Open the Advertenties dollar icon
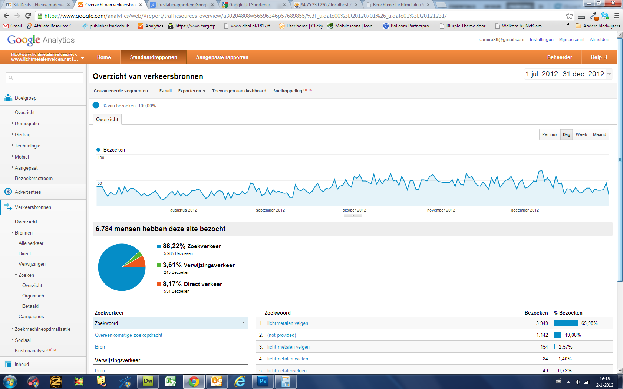This screenshot has width=623, height=389. 8,192
